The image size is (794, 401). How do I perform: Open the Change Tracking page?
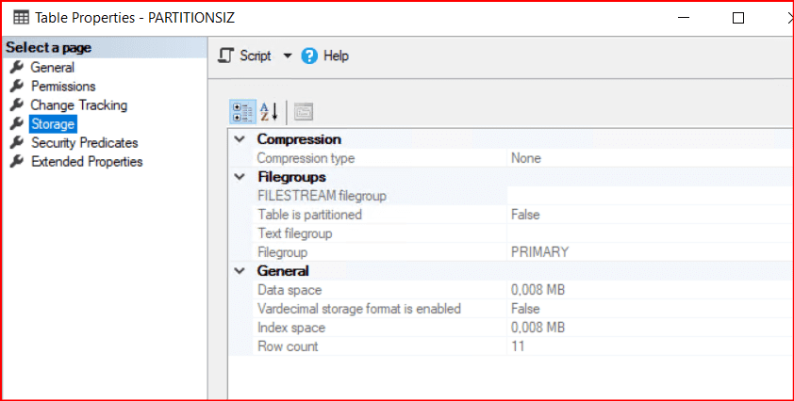78,105
